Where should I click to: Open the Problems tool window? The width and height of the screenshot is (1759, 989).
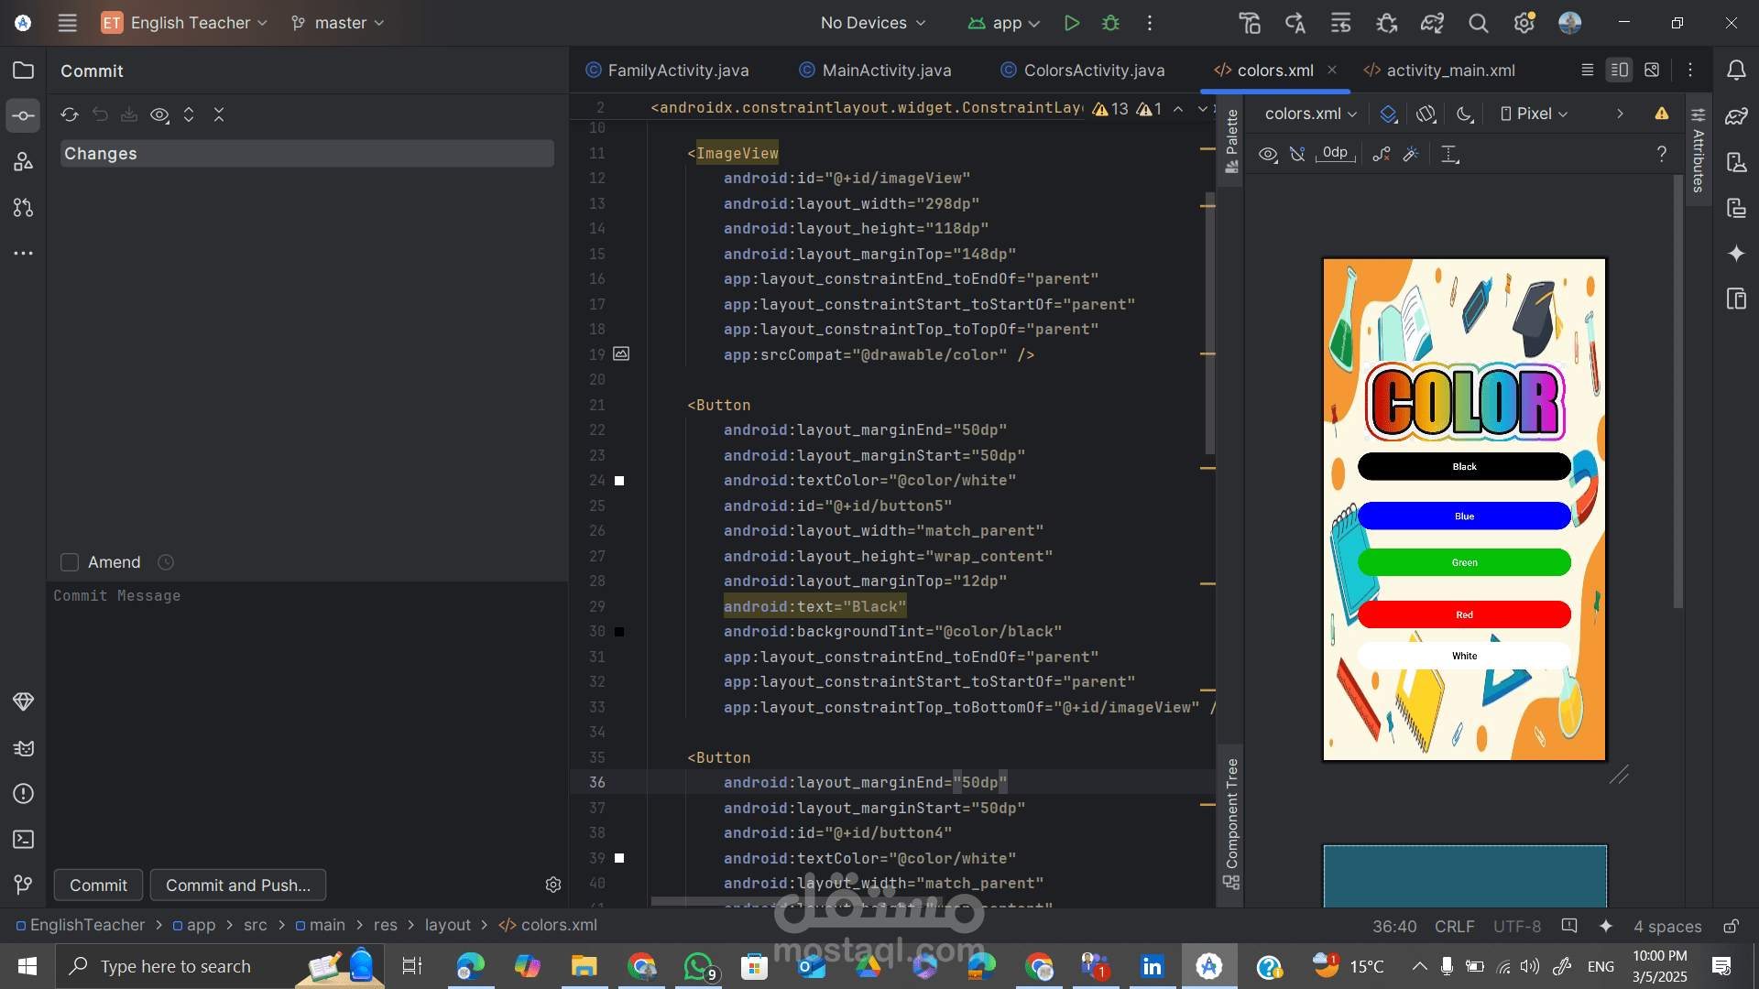point(23,794)
